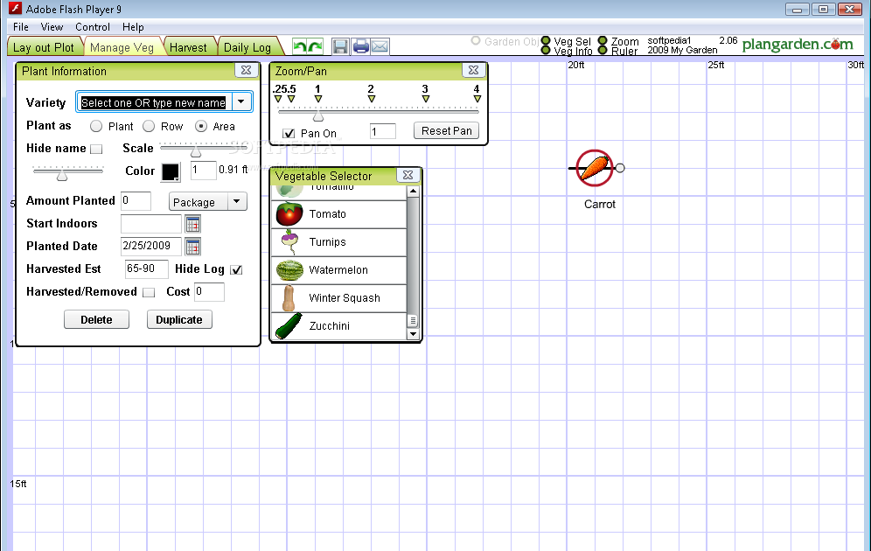This screenshot has height=551, width=871.
Task: Open the Color swatch picker
Action: click(171, 171)
